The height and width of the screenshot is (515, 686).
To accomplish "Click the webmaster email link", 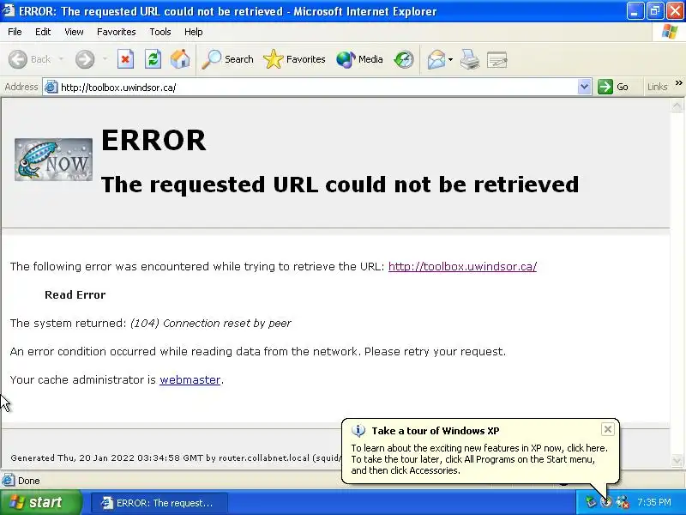I will pyautogui.click(x=190, y=379).
